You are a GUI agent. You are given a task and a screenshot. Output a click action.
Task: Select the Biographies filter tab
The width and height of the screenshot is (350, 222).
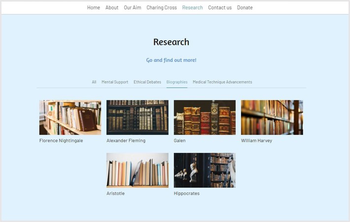177,82
